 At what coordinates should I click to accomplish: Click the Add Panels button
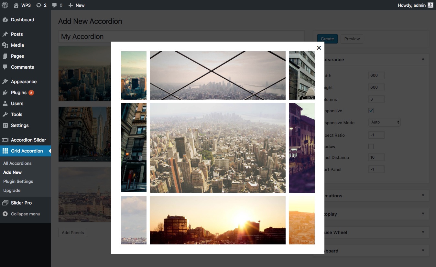(x=73, y=232)
